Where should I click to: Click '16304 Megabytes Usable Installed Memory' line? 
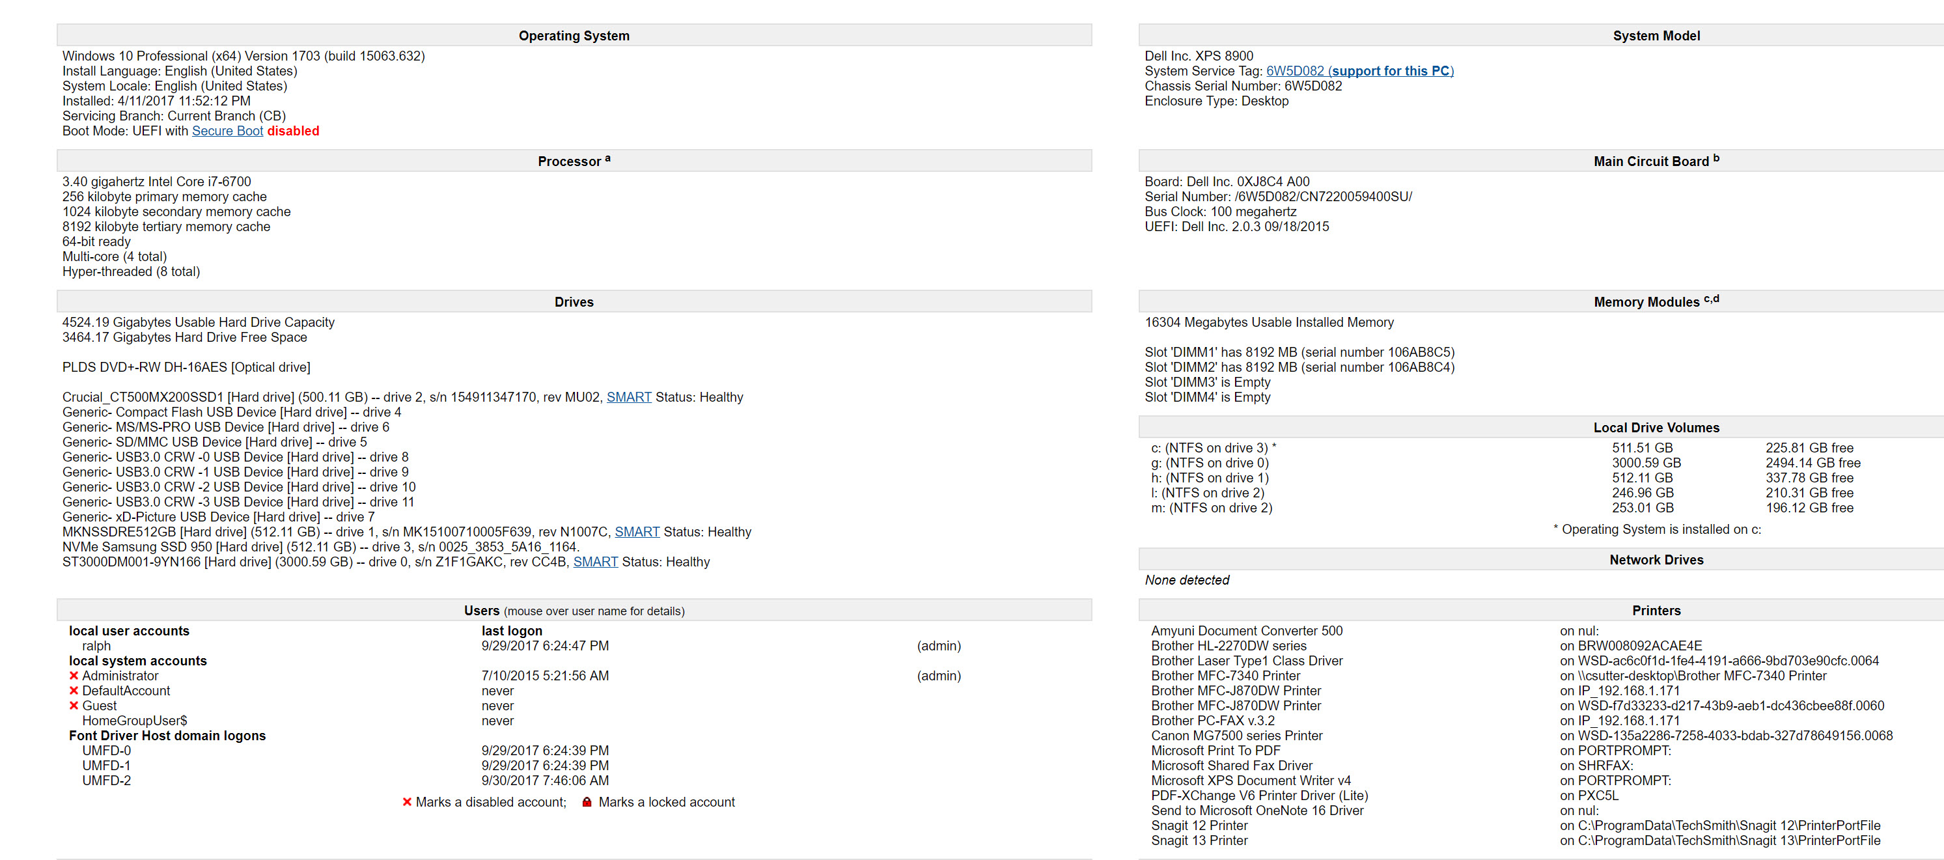pos(1270,322)
